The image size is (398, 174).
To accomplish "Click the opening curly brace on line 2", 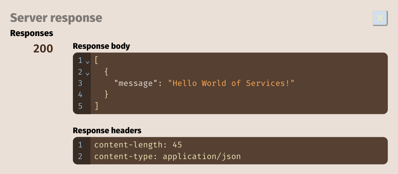I will 106,72.
